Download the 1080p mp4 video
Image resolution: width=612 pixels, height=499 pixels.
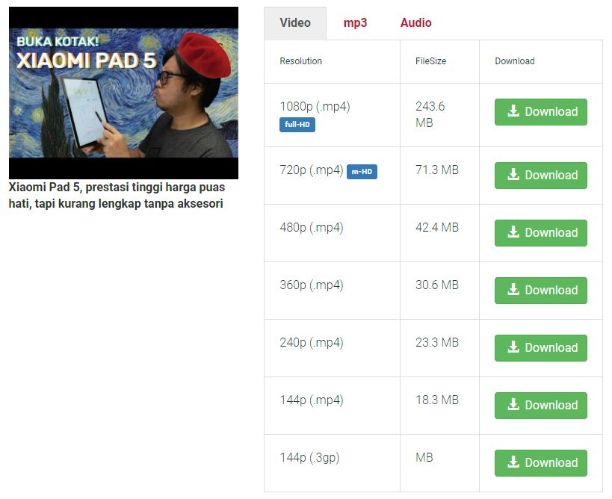[541, 112]
